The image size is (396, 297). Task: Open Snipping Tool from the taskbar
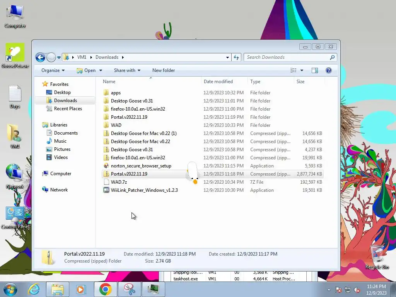[129, 289]
